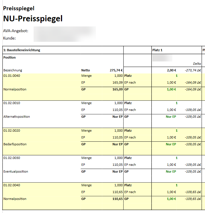Click the -273,74 Δ€ delta total
This screenshot has height=213, width=205.
(193, 70)
